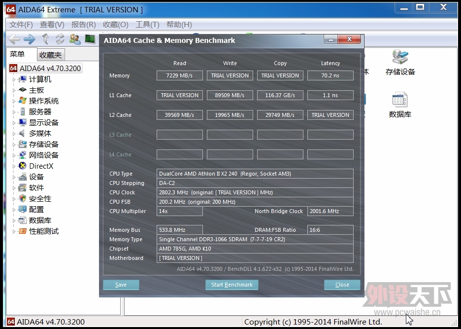
Task: Select the DirectX tree item label
Action: point(41,166)
